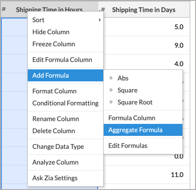Click the Shipping Time in Days header

pyautogui.click(x=144, y=10)
